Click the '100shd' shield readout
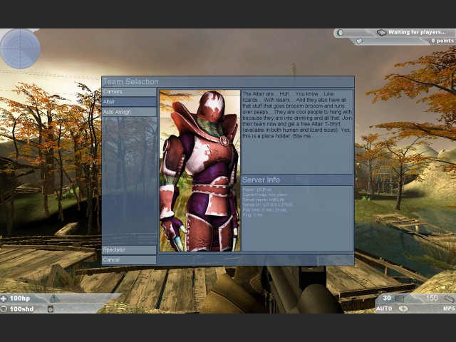The image size is (456, 342). click(21, 309)
